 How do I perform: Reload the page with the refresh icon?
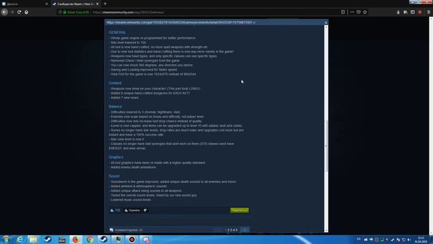tap(19, 12)
